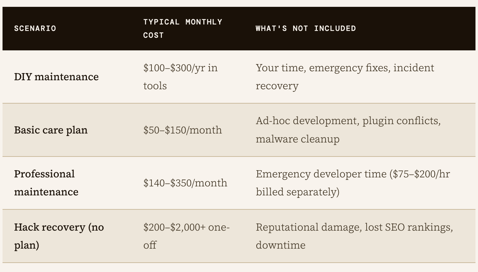Click the $100–$300/yr in tools cost
Screen dimensions: 478x272
pyautogui.click(x=180, y=77)
